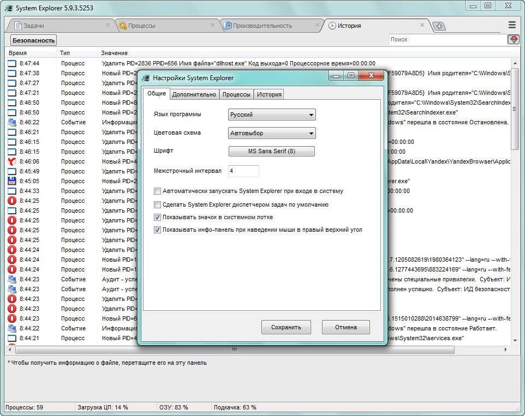
Task: Click the System Explorer title bar icon
Action: (9, 8)
